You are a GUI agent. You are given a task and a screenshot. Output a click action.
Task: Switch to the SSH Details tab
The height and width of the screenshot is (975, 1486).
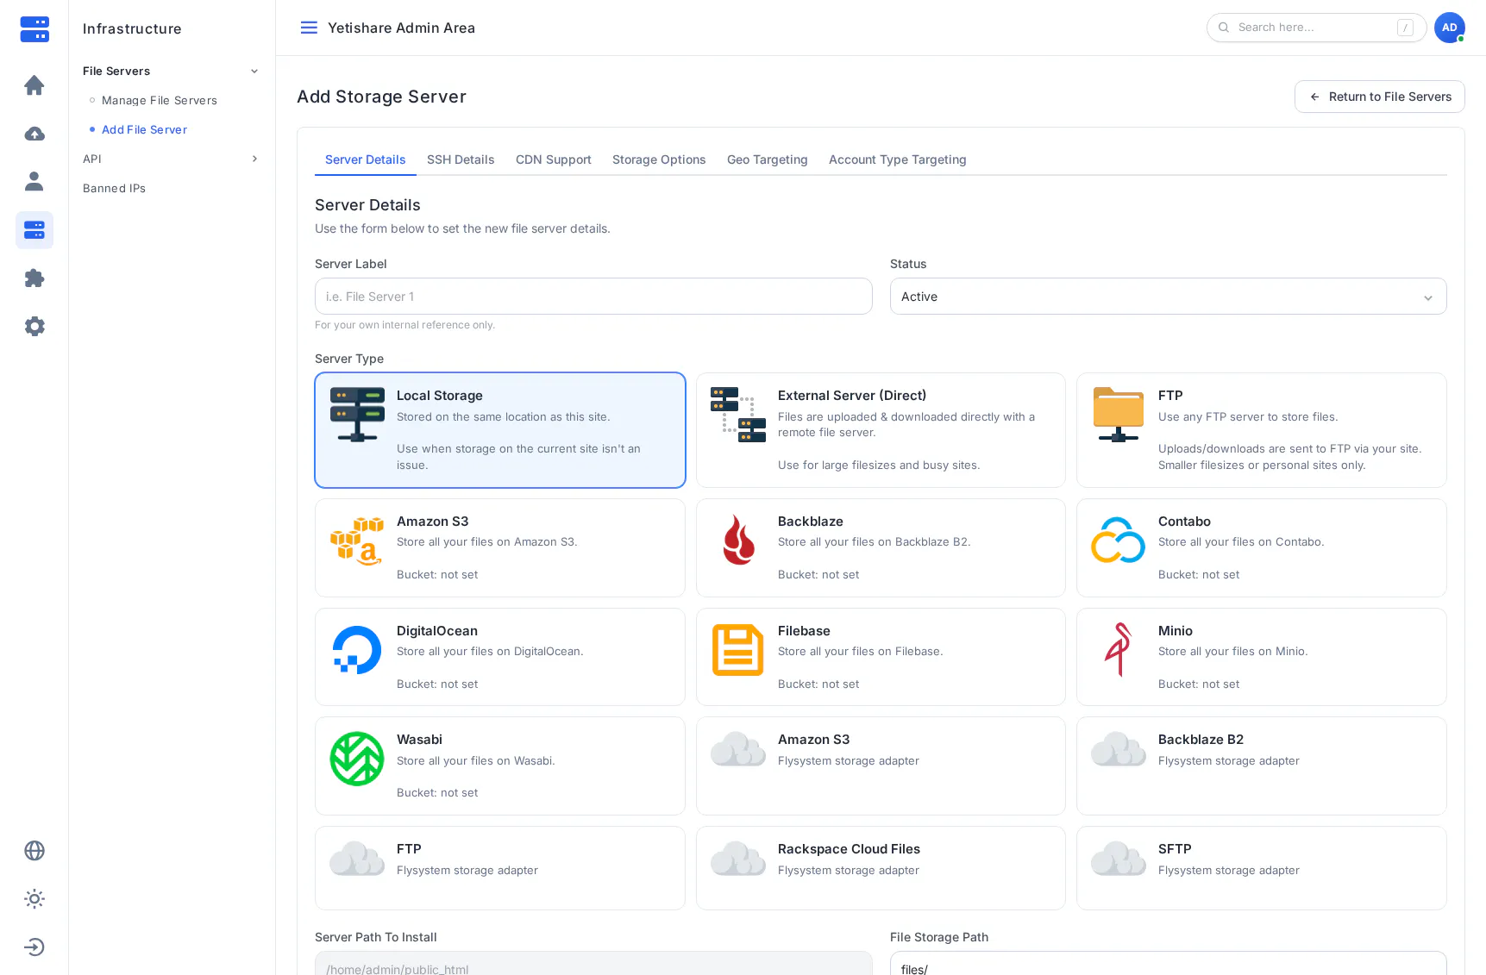tap(461, 159)
